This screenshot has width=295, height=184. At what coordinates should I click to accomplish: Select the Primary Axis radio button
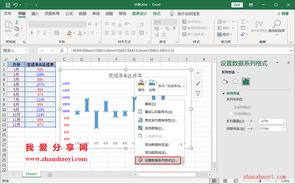[x=231, y=107]
